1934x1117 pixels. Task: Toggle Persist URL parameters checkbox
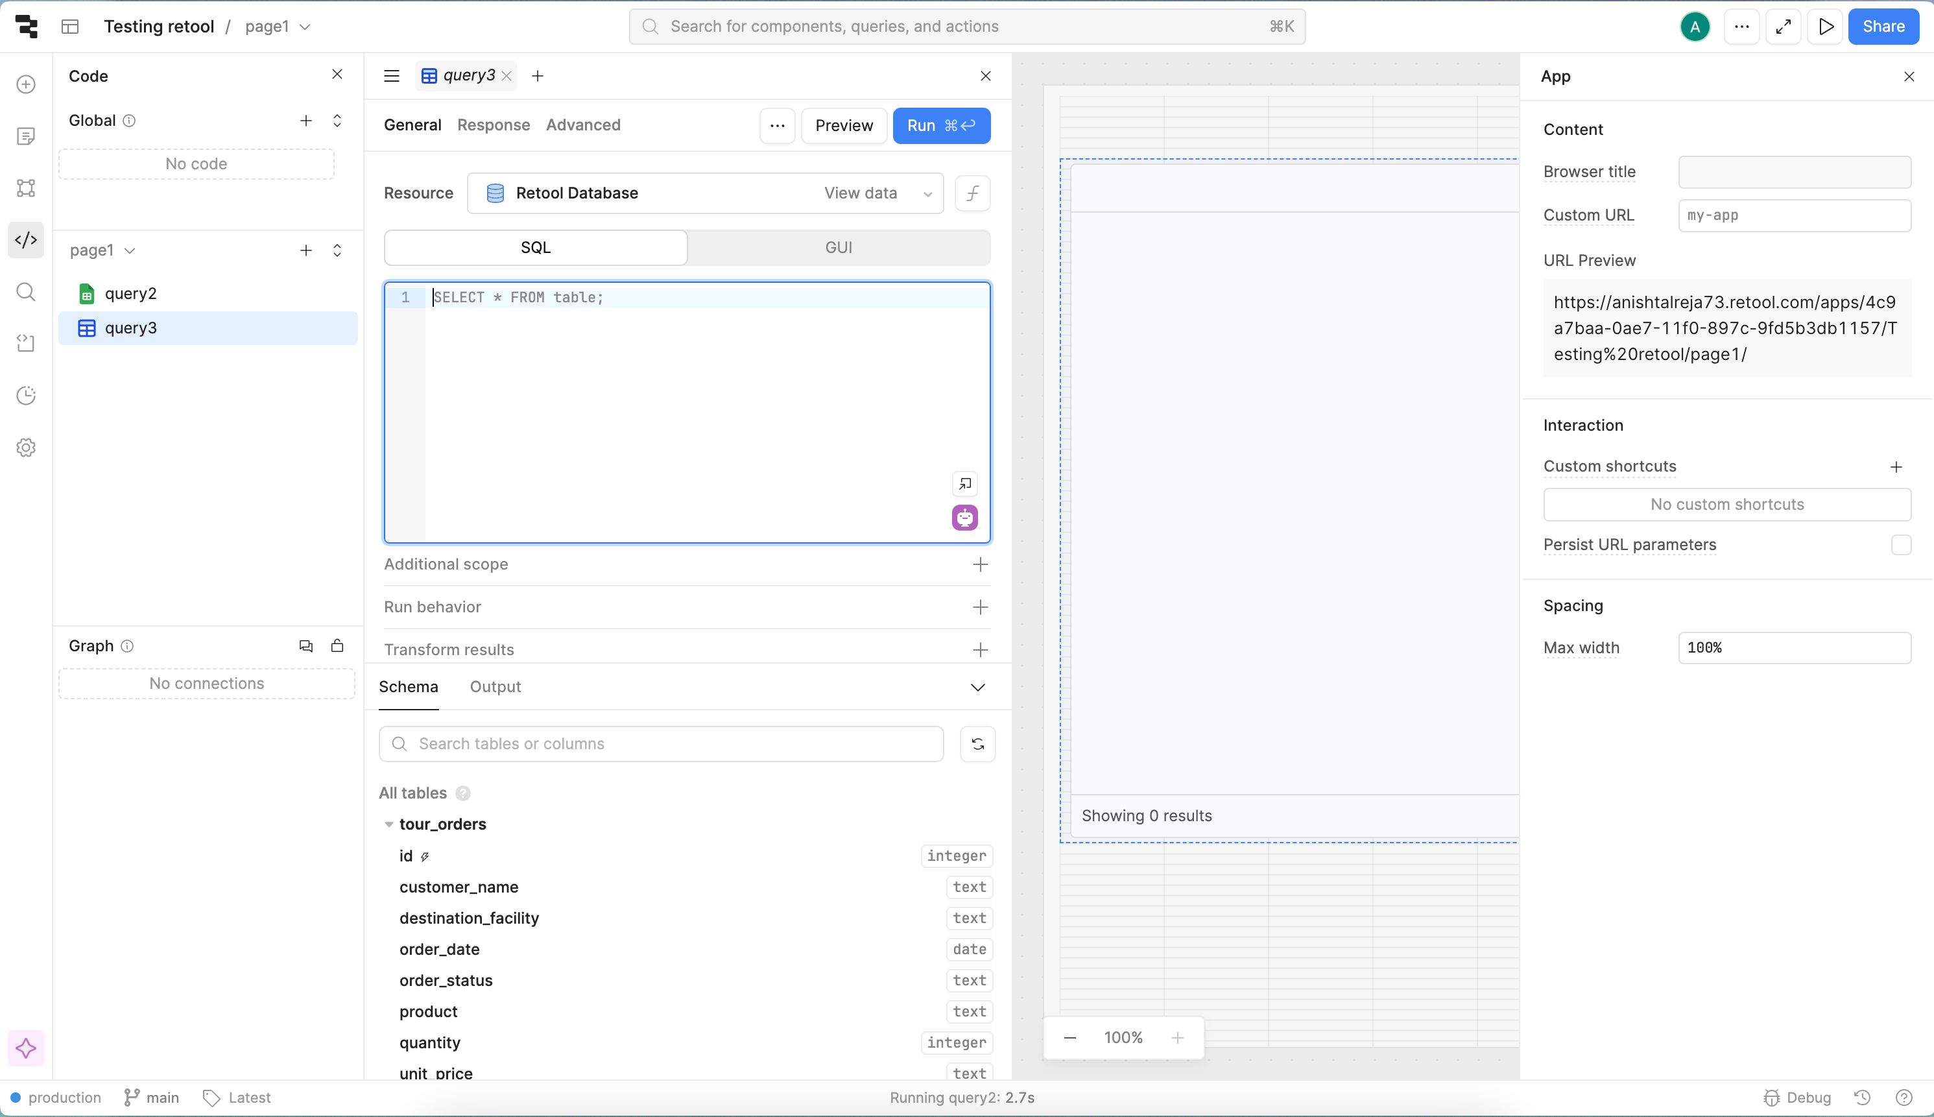click(x=1901, y=545)
